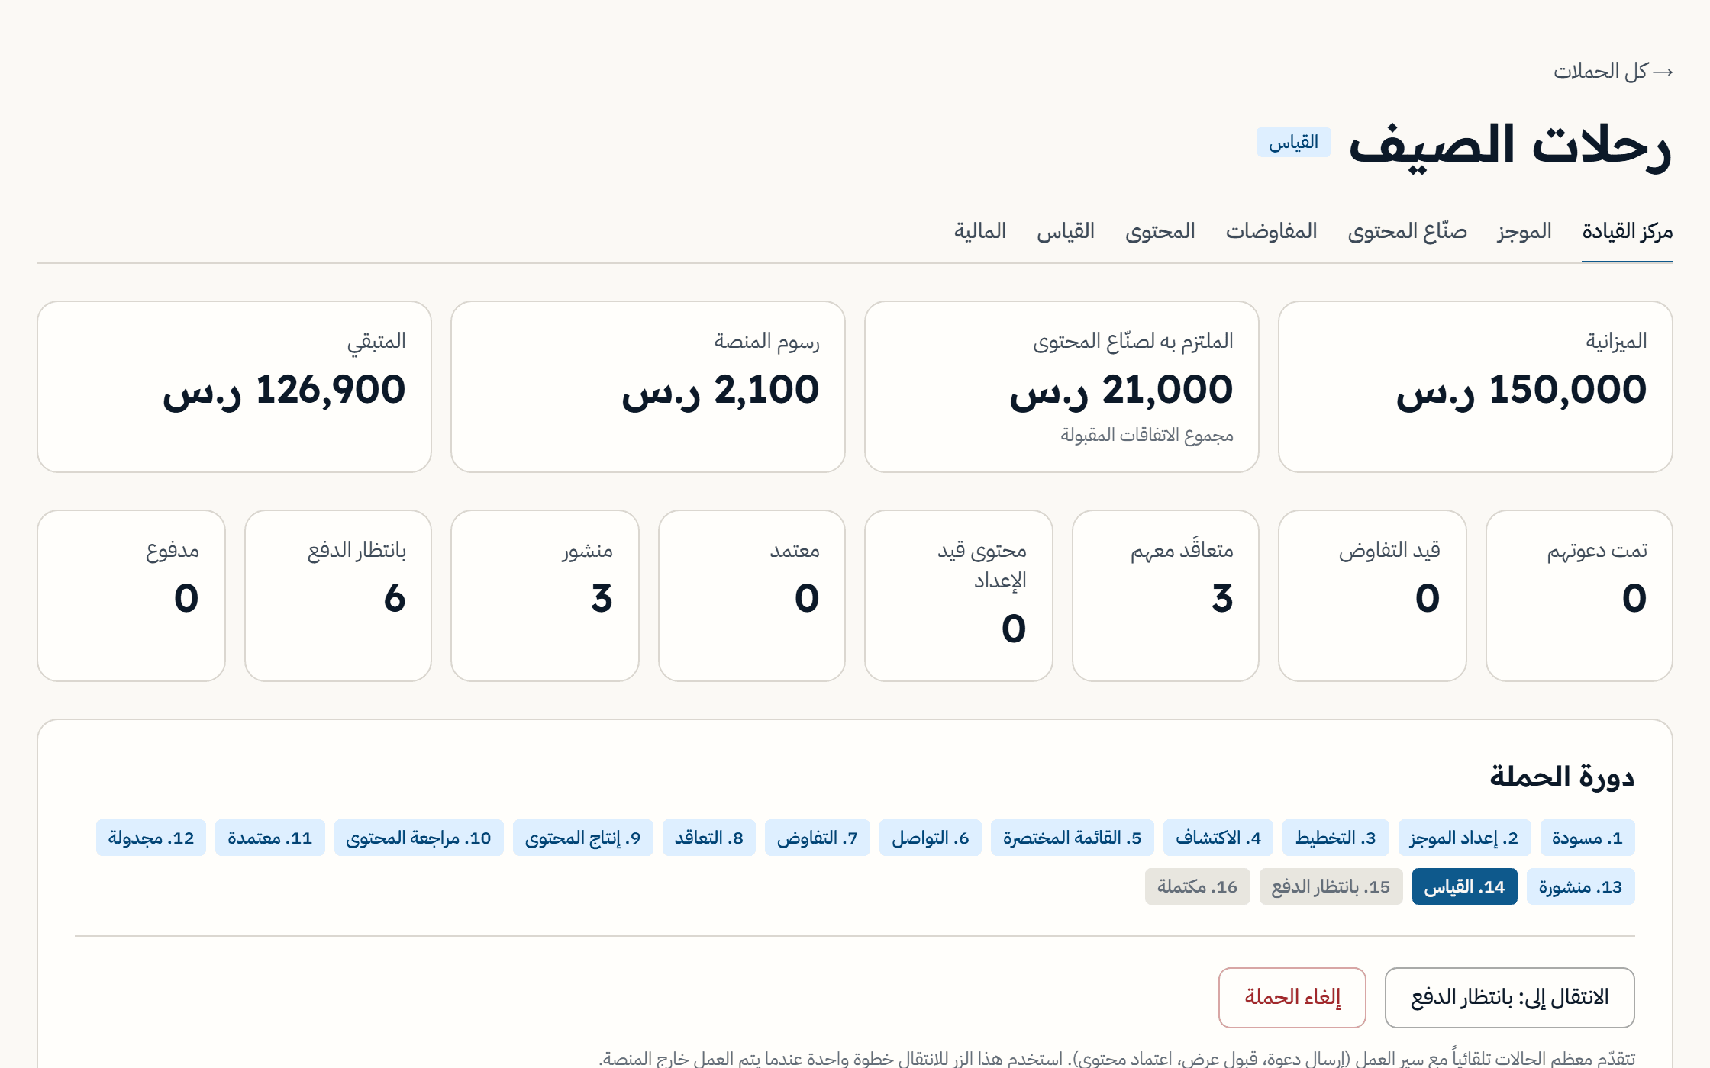Switch to the مركز القيادة tab

[1627, 231]
